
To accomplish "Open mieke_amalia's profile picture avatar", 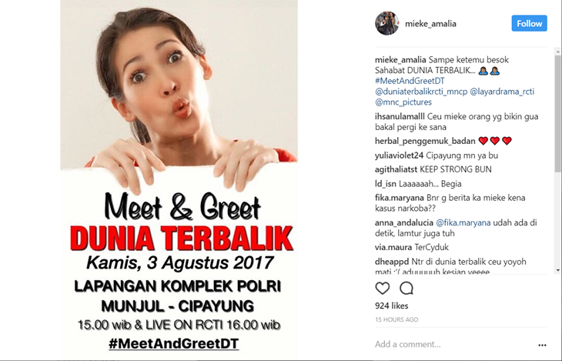I will (x=387, y=23).
